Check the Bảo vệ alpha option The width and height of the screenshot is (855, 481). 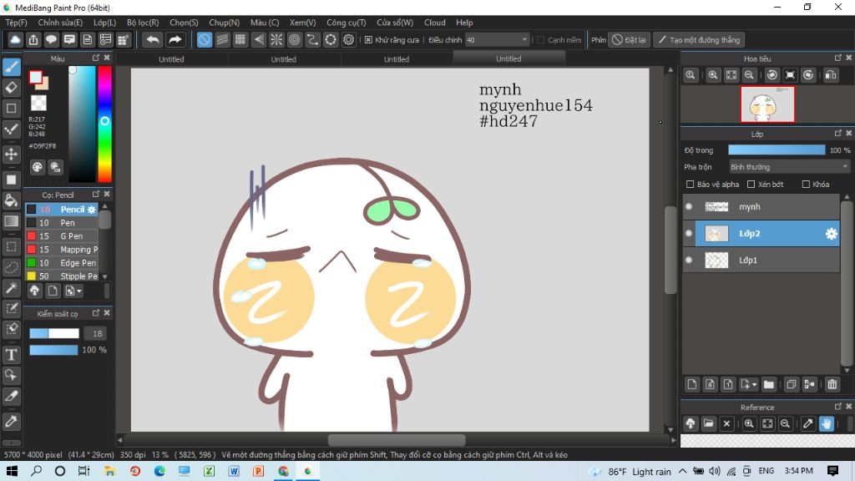pos(691,185)
